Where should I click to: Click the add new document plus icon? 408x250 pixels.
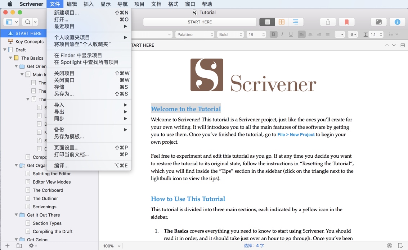tap(7, 245)
